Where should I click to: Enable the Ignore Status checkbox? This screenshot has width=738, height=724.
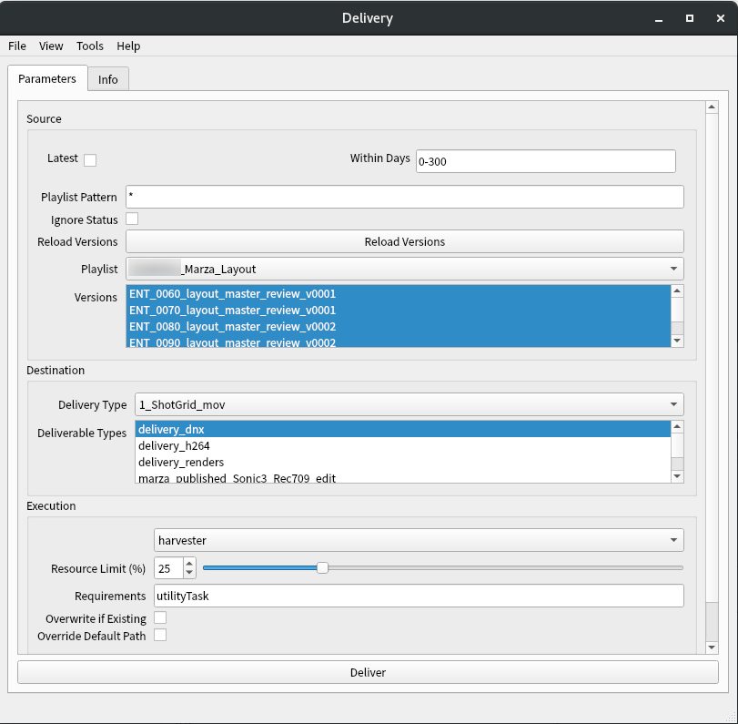click(132, 219)
